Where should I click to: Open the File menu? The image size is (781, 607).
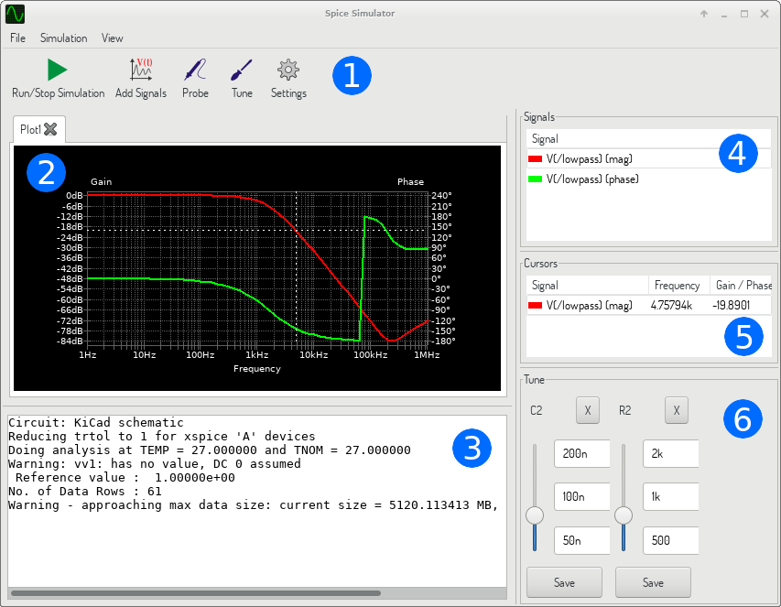(16, 38)
